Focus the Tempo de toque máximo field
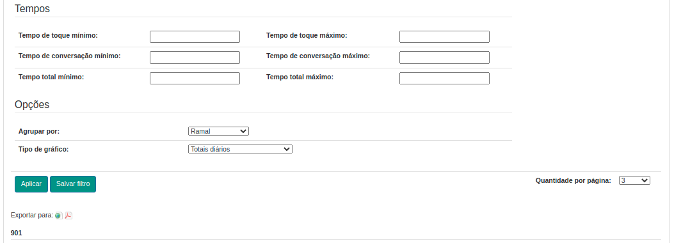The height and width of the screenshot is (243, 674). [444, 37]
